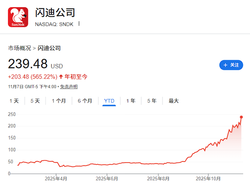
Task: Choose the 6 个月 range tab
Action: pos(85,101)
